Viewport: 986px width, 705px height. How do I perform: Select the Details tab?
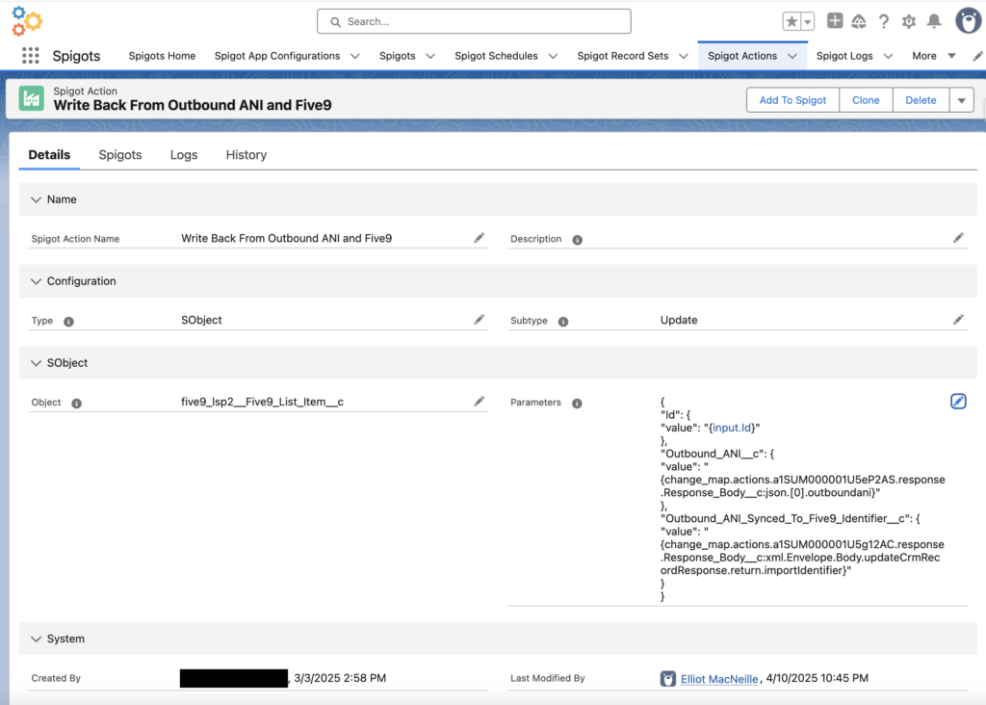pos(49,155)
